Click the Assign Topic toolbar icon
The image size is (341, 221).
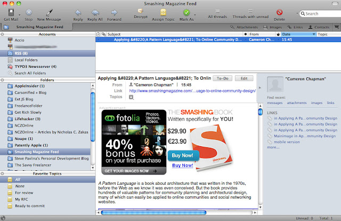[x=163, y=12]
